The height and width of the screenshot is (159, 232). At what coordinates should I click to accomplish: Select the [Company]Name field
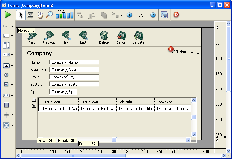pyautogui.click(x=74, y=63)
